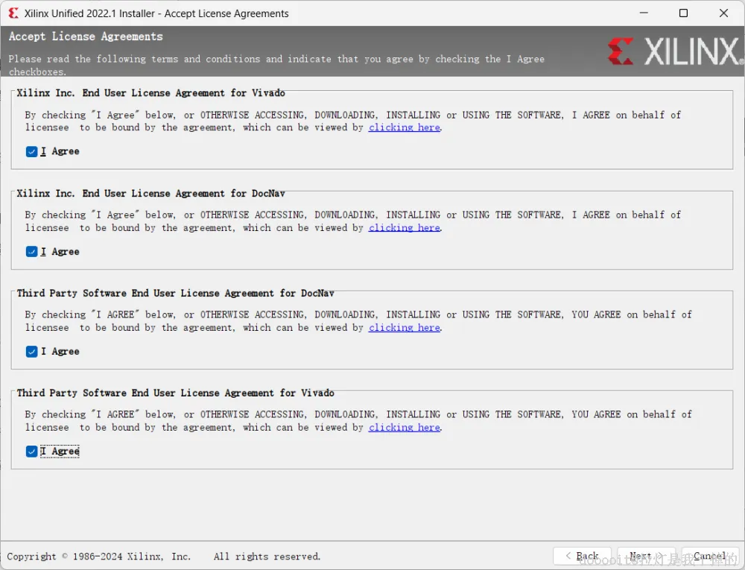
Task: Click the Xilinx installer title bar icon
Action: coord(13,13)
